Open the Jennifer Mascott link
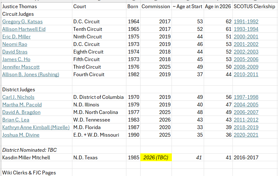The image size is (278, 176). (x=21, y=67)
